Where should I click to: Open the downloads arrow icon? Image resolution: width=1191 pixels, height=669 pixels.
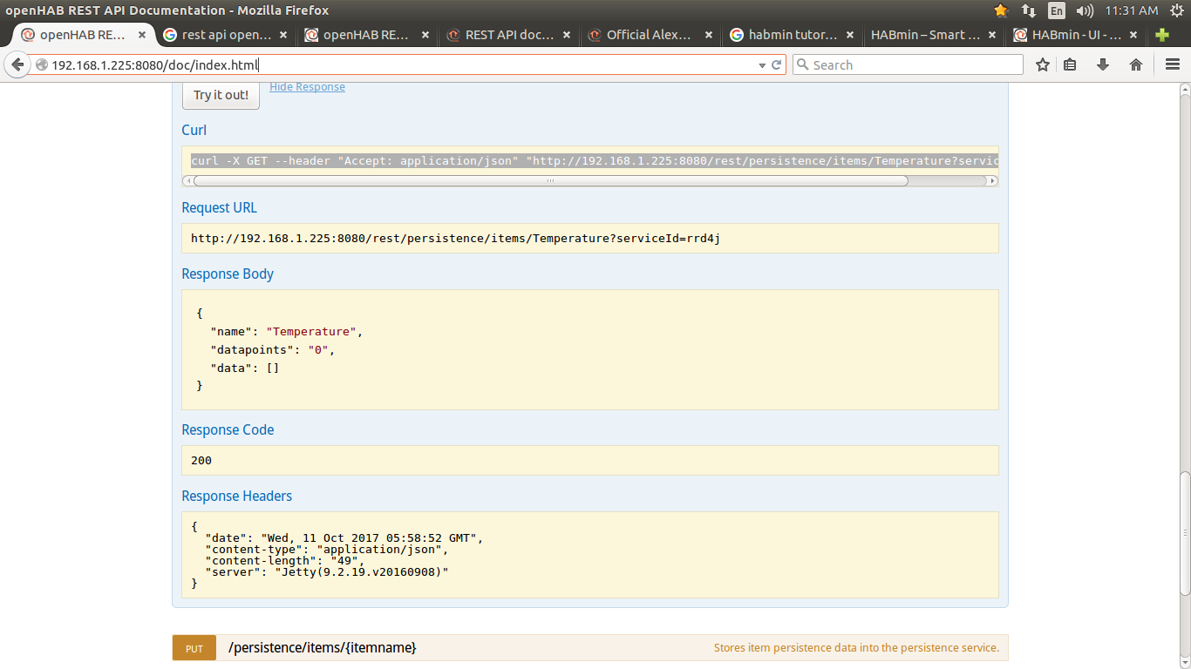[1103, 65]
